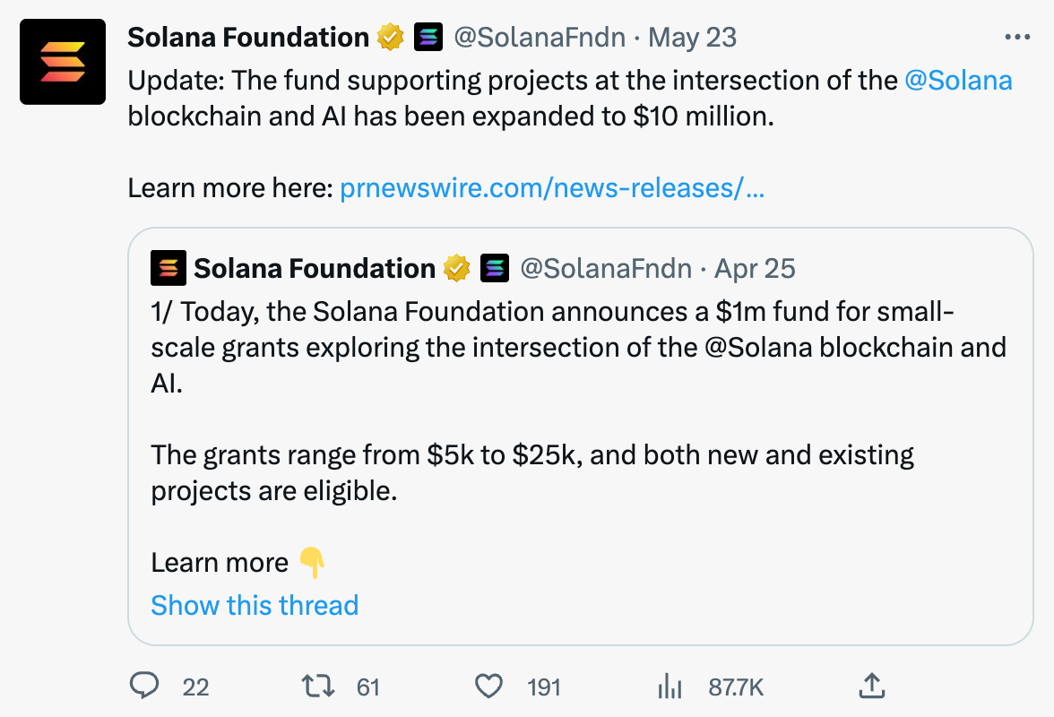Click the Solana Foundation author name

[248, 38]
